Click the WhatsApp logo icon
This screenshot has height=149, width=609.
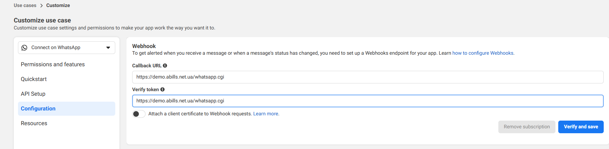(24, 48)
